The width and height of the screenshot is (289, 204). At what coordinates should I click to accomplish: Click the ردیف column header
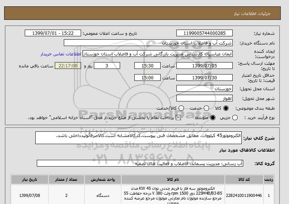269,179
